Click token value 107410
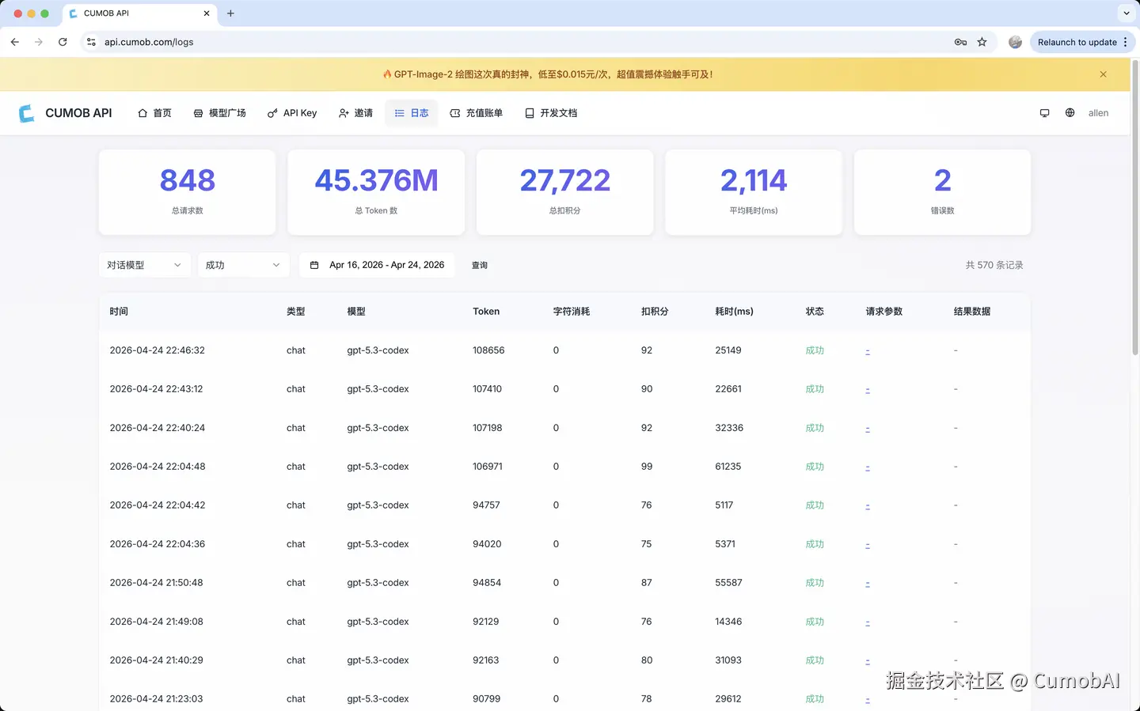The width and height of the screenshot is (1140, 711). [x=487, y=389]
